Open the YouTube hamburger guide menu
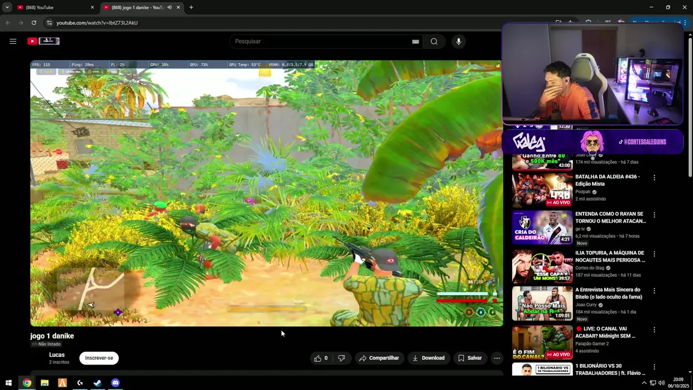Viewport: 693px width, 390px height. click(x=13, y=41)
